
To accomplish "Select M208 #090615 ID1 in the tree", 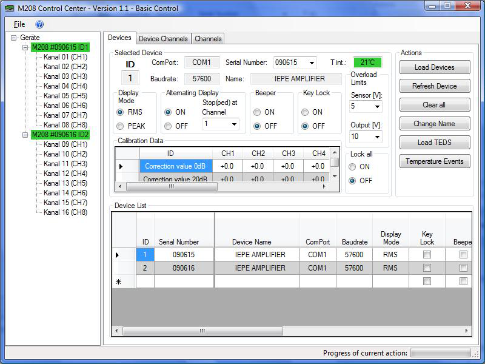I will click(x=60, y=47).
